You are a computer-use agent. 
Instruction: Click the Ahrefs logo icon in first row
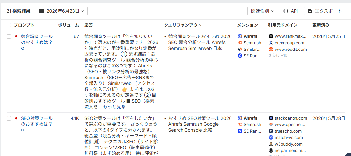pyautogui.click(x=240, y=36)
